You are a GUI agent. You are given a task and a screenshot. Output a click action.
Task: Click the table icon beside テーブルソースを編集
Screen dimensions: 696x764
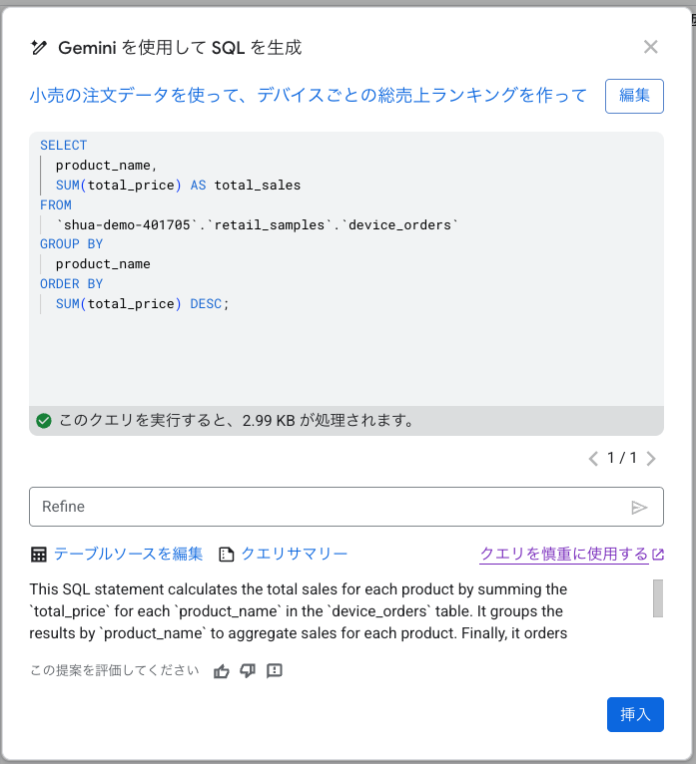[x=39, y=555]
